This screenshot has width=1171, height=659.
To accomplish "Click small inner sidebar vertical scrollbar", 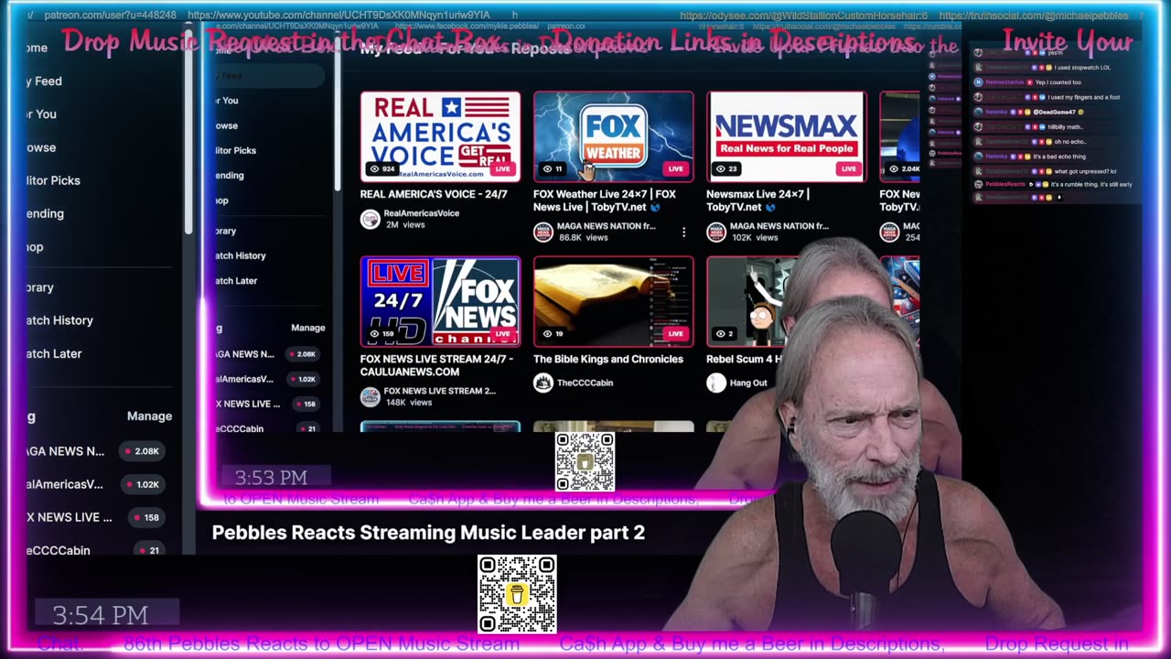I will click(x=337, y=119).
